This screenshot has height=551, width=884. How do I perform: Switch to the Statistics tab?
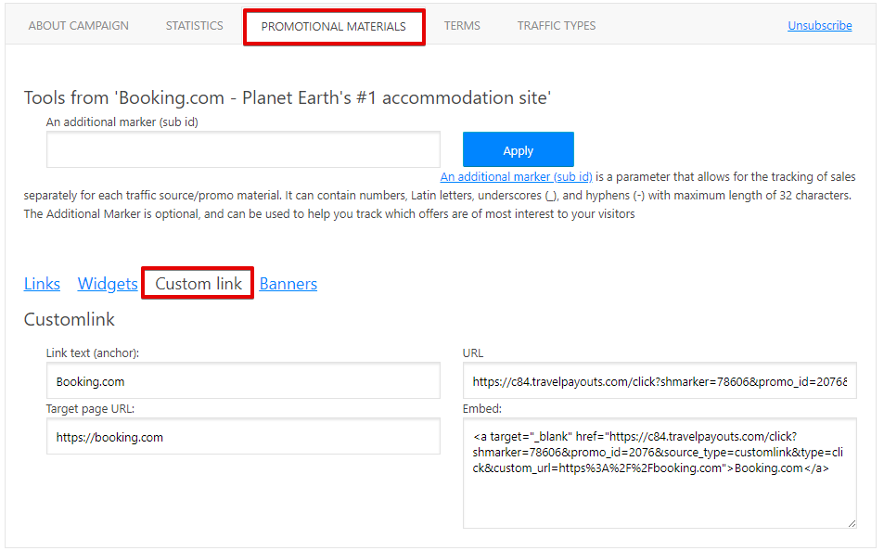pos(195,26)
